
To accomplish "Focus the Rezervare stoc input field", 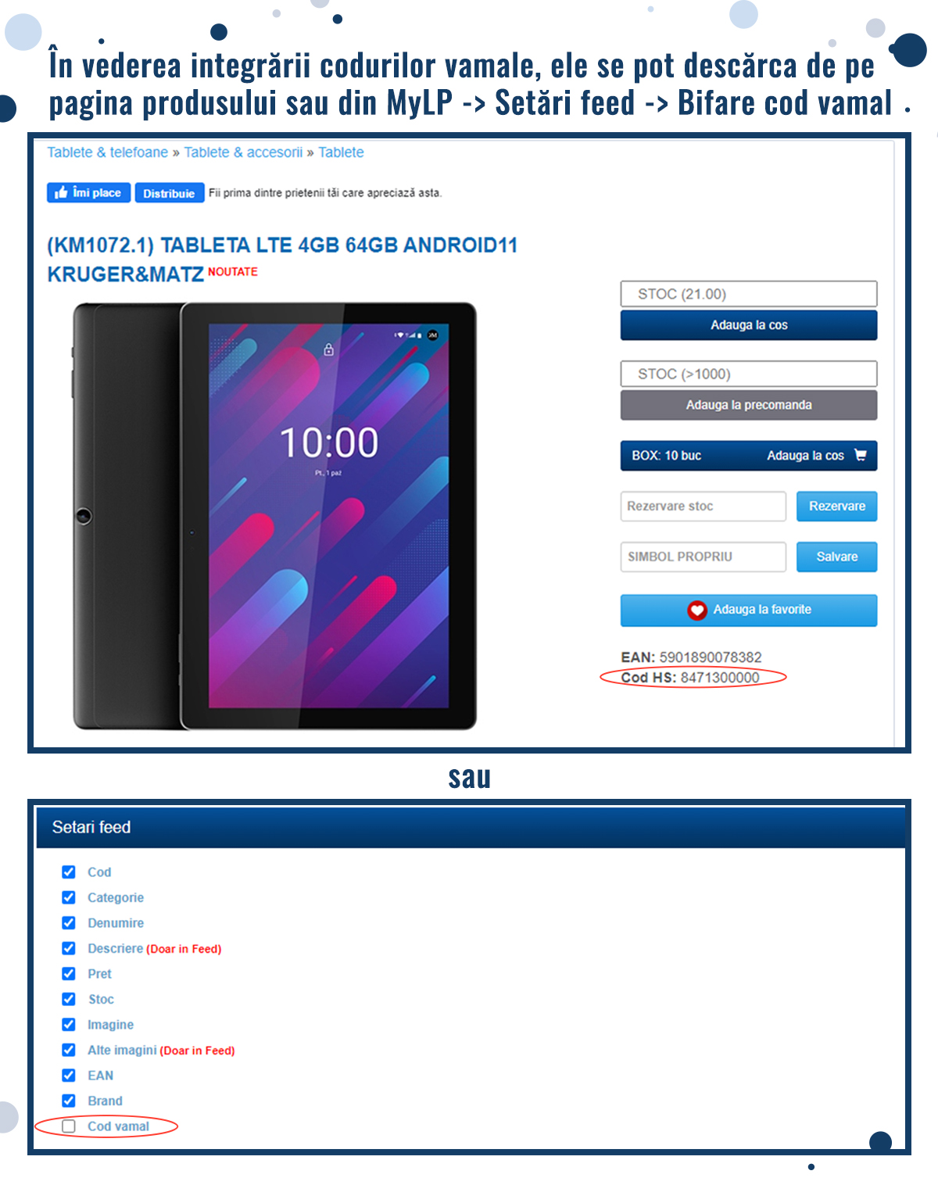I will click(703, 506).
